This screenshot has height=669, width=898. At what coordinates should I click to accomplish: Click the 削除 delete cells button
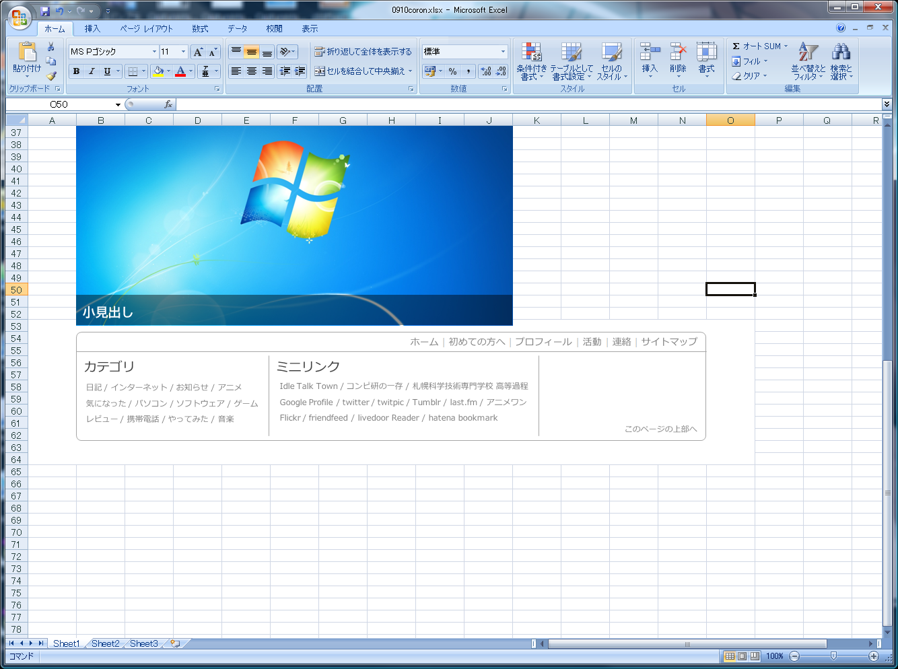click(678, 61)
